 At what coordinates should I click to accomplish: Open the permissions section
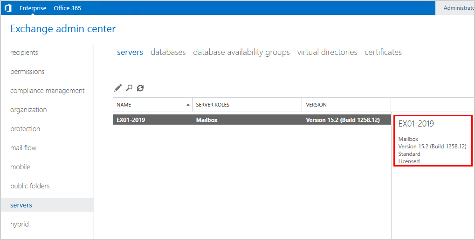[28, 72]
